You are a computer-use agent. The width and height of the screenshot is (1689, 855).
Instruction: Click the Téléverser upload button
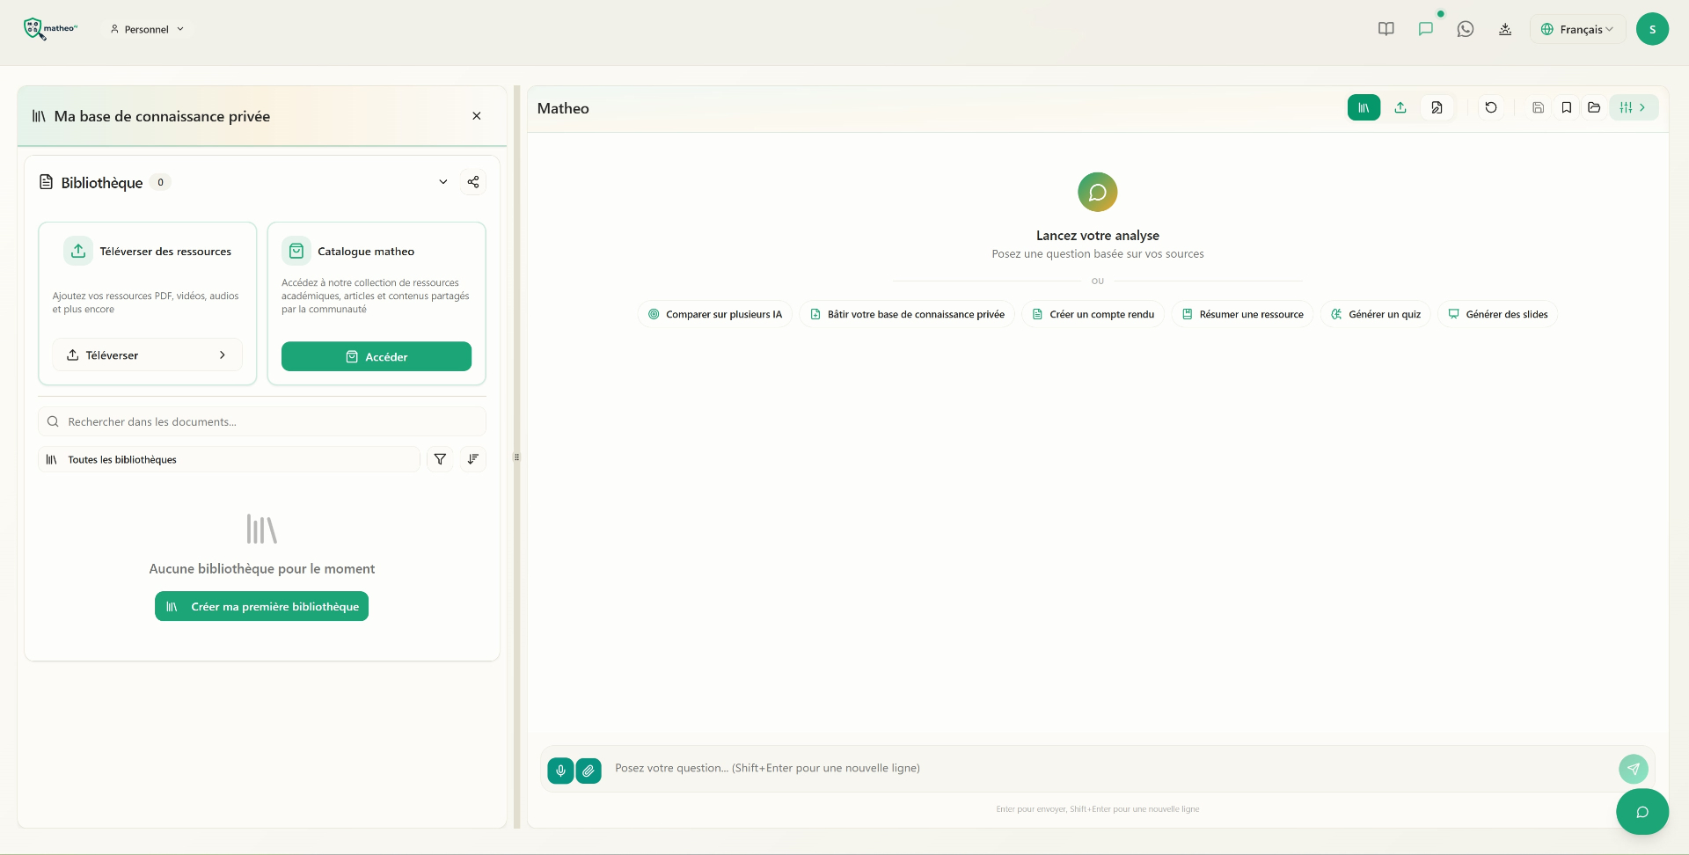point(147,355)
